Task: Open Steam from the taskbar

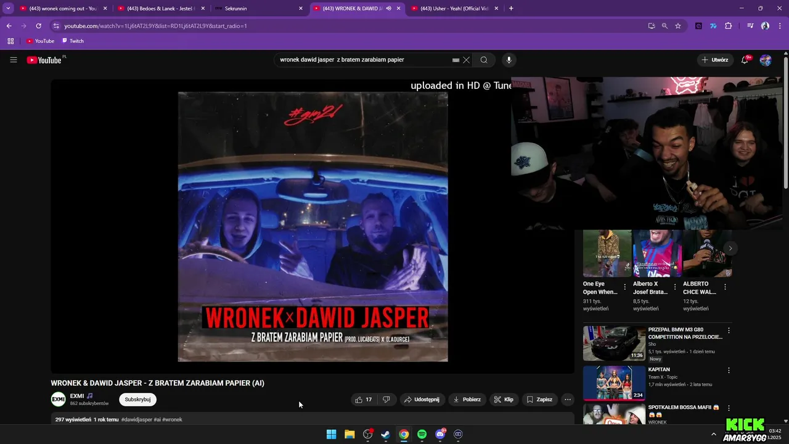Action: [385, 434]
